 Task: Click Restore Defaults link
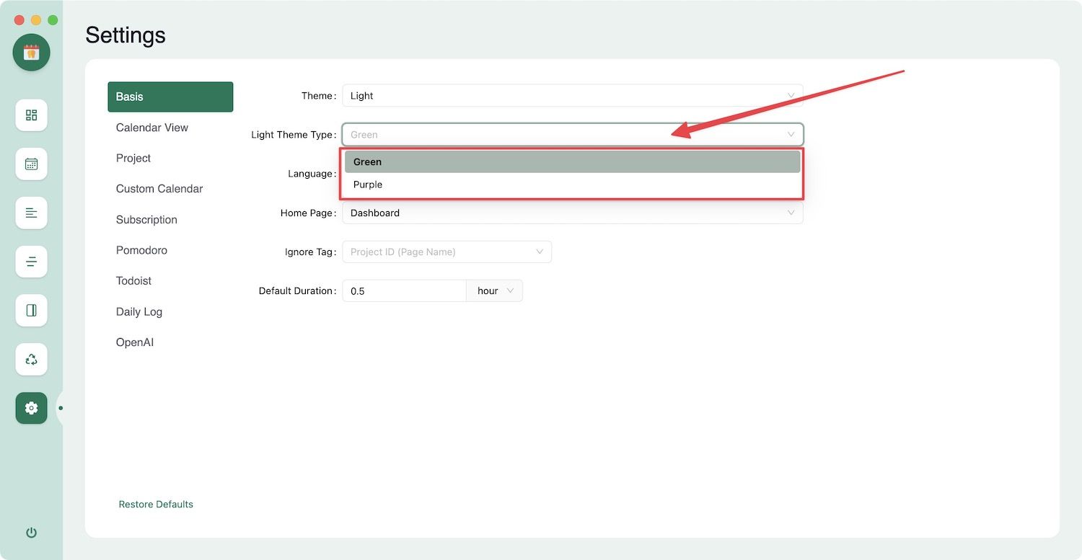pyautogui.click(x=156, y=505)
